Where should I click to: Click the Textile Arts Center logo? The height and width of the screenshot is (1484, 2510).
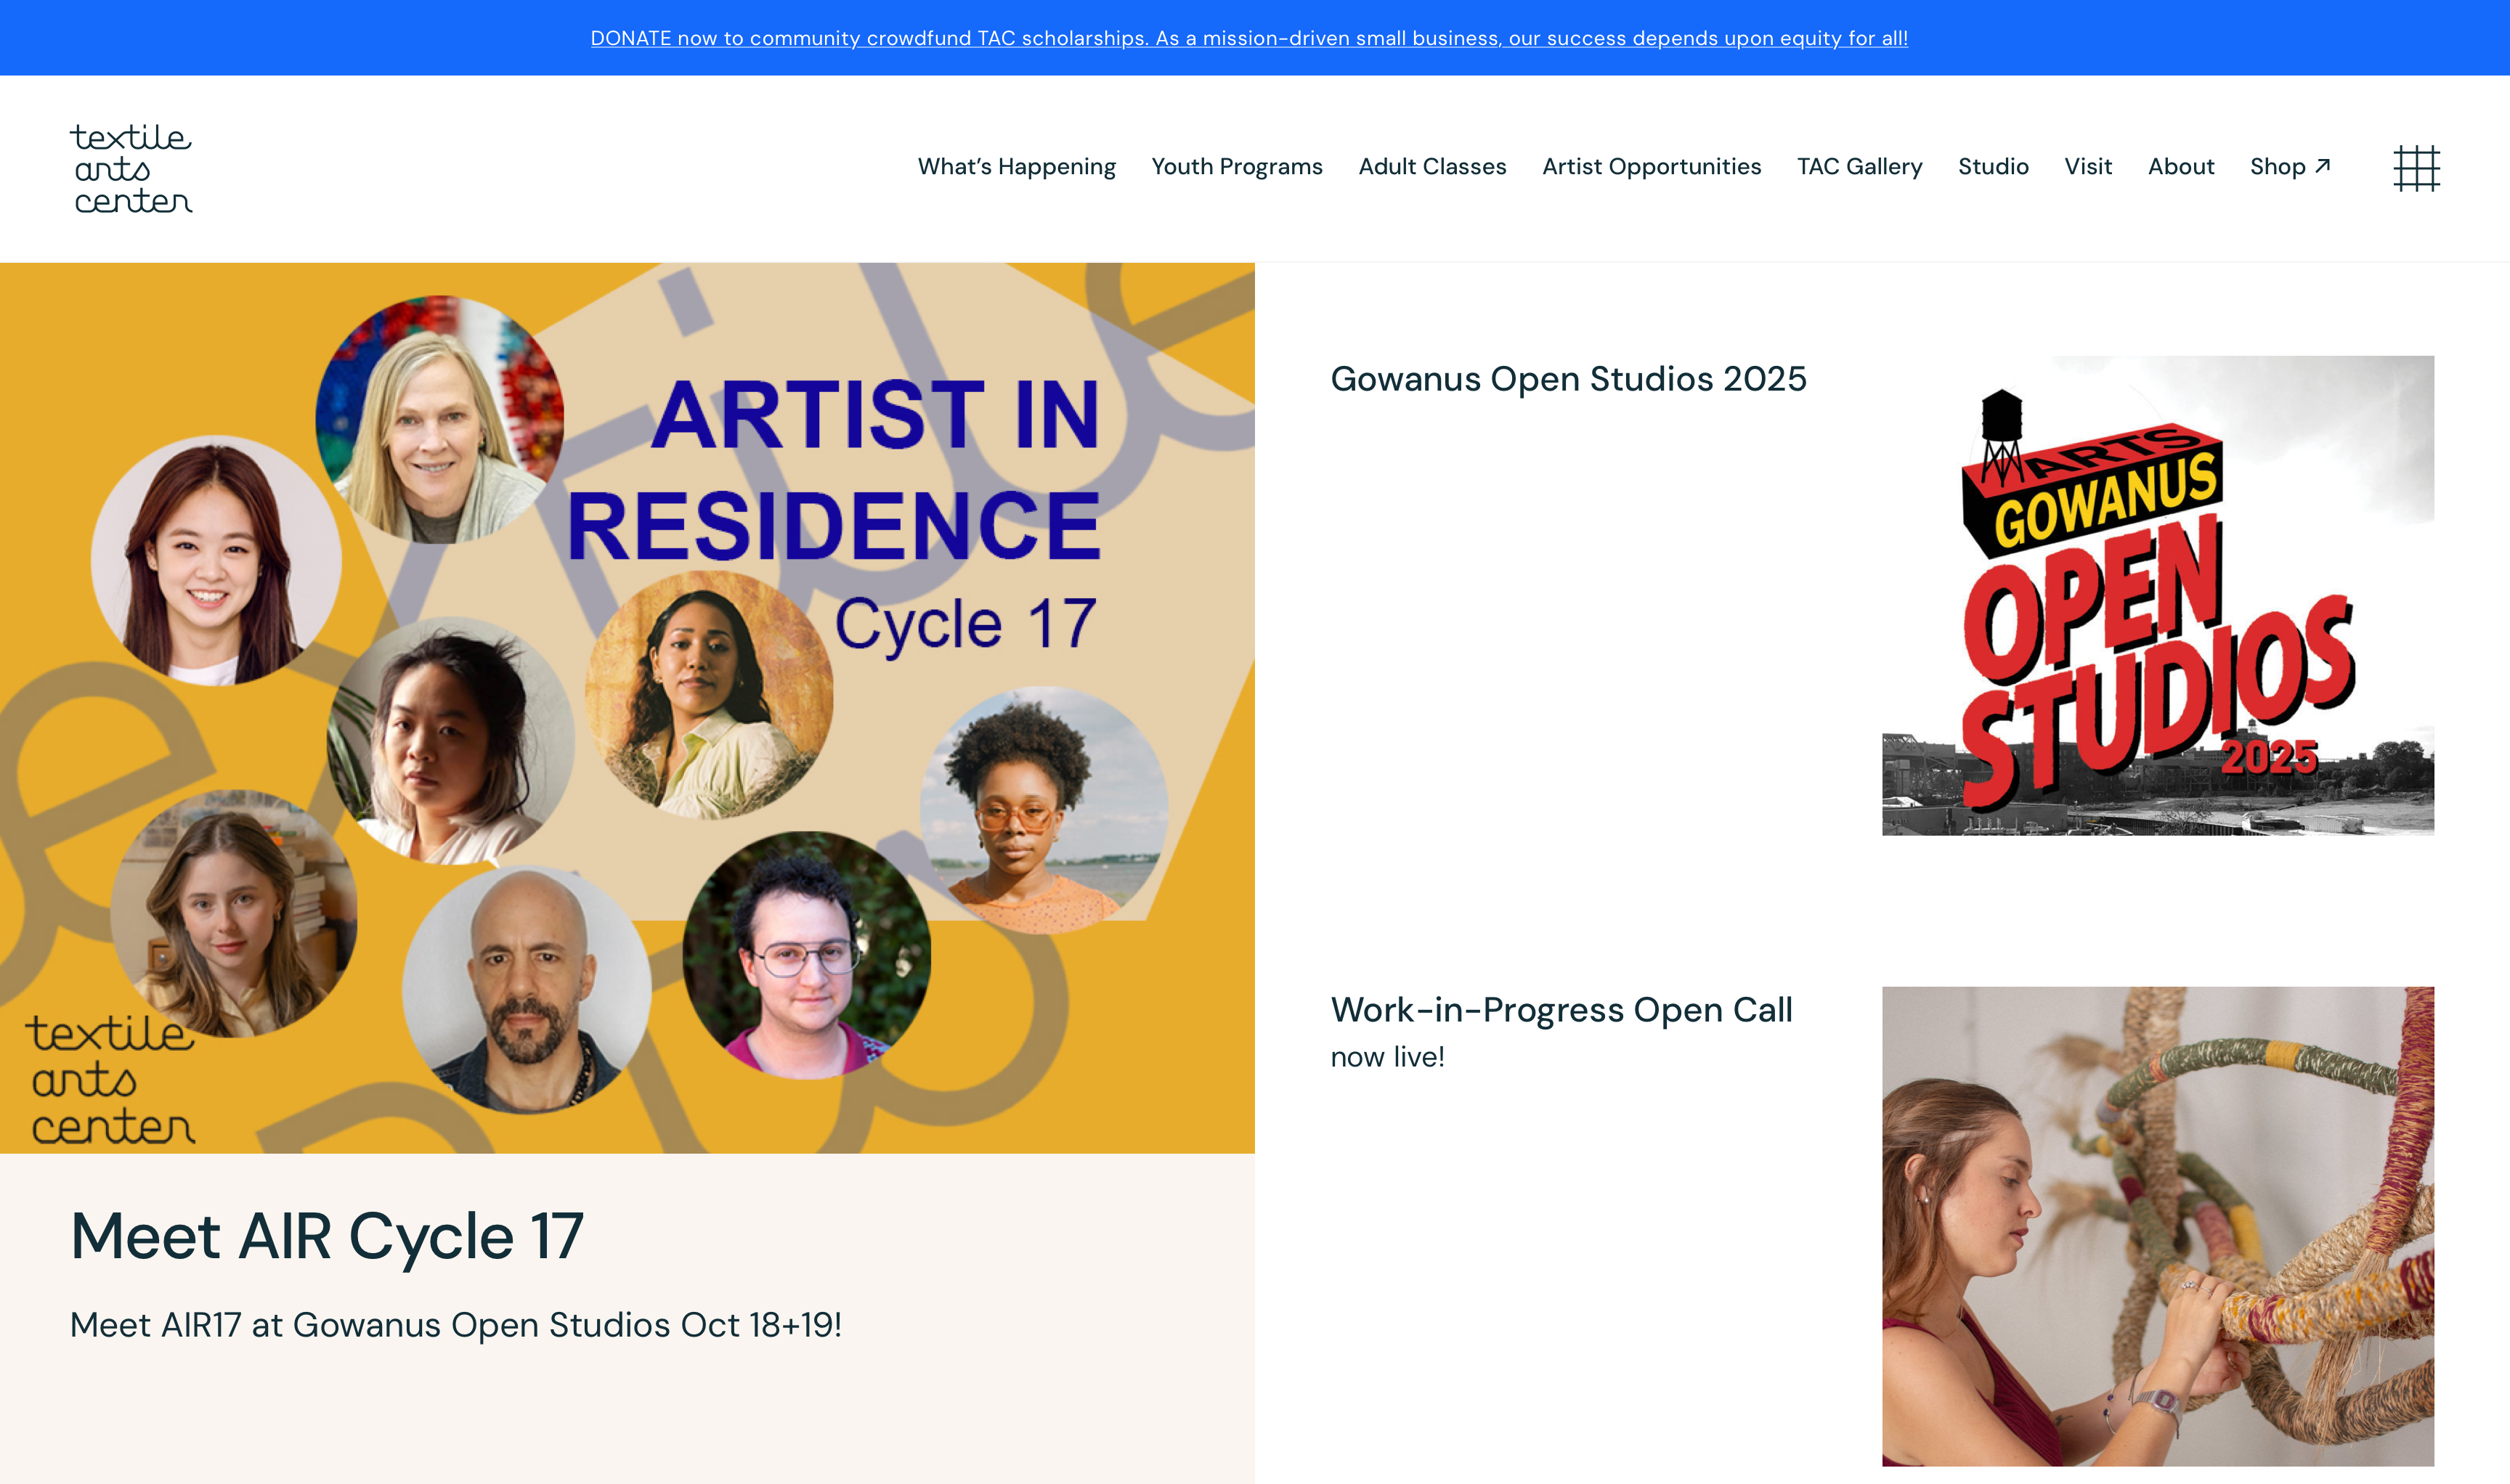point(131,168)
